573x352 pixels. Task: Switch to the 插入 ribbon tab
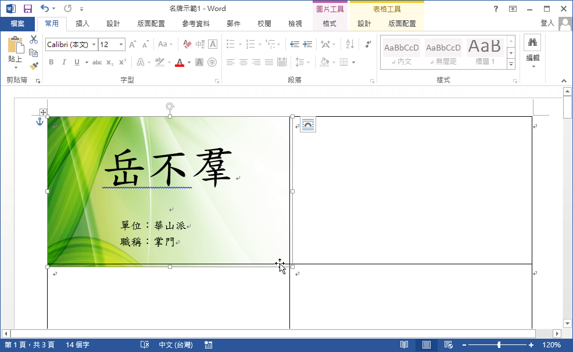[83, 23]
